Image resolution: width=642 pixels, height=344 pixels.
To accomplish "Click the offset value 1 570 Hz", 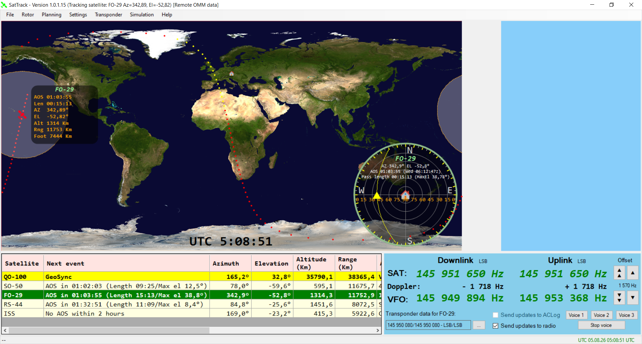I will 628,286.
